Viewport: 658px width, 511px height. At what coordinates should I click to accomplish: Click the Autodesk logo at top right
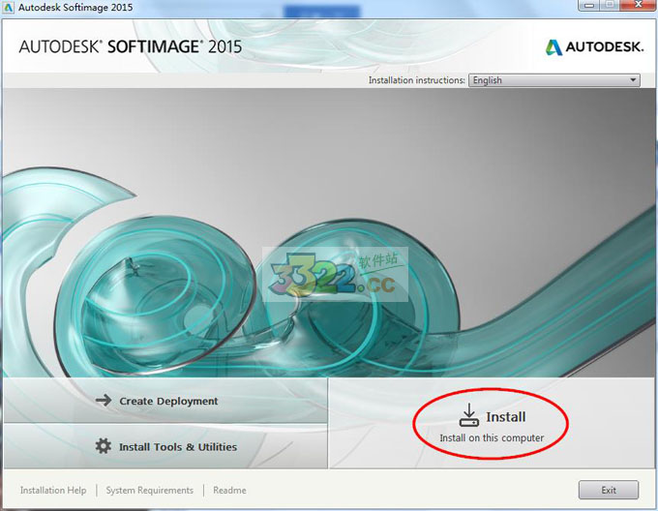(594, 47)
